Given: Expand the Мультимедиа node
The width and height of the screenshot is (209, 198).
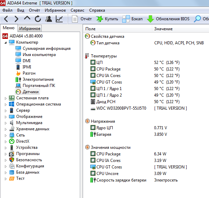Looking at the screenshot, I should coord(6,123).
